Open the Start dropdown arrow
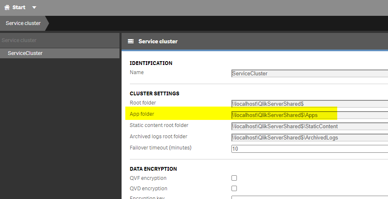 pyautogui.click(x=34, y=7)
